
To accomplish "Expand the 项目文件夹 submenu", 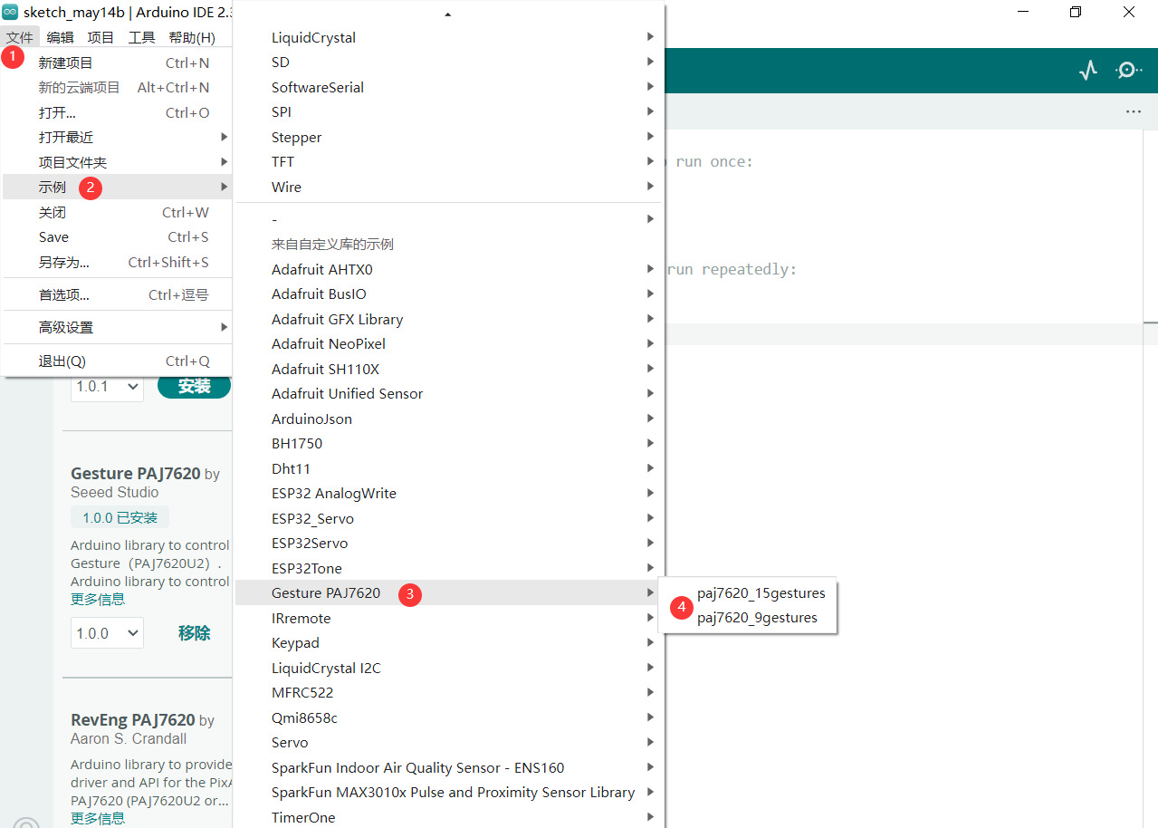I will [117, 162].
